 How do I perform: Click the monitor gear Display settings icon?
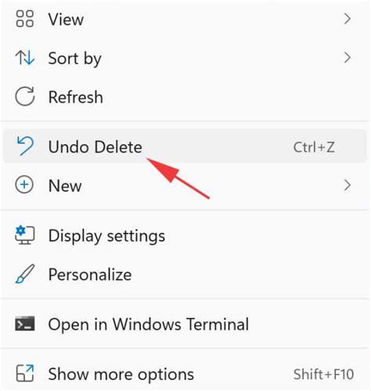(25, 235)
